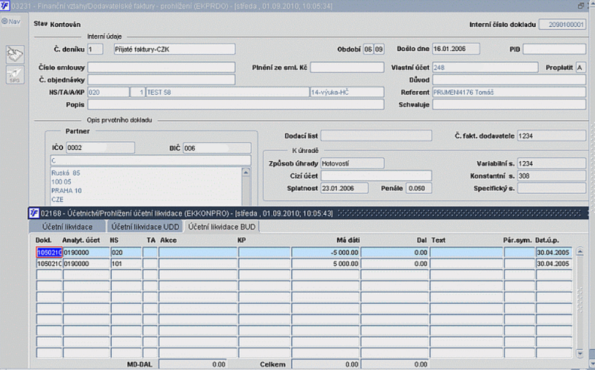Screen dimensions: 595x370
Task: Click the Přijaté faktury-CZK field
Action: [175, 49]
